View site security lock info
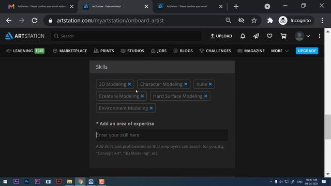331x186 pixels. (x=50, y=21)
